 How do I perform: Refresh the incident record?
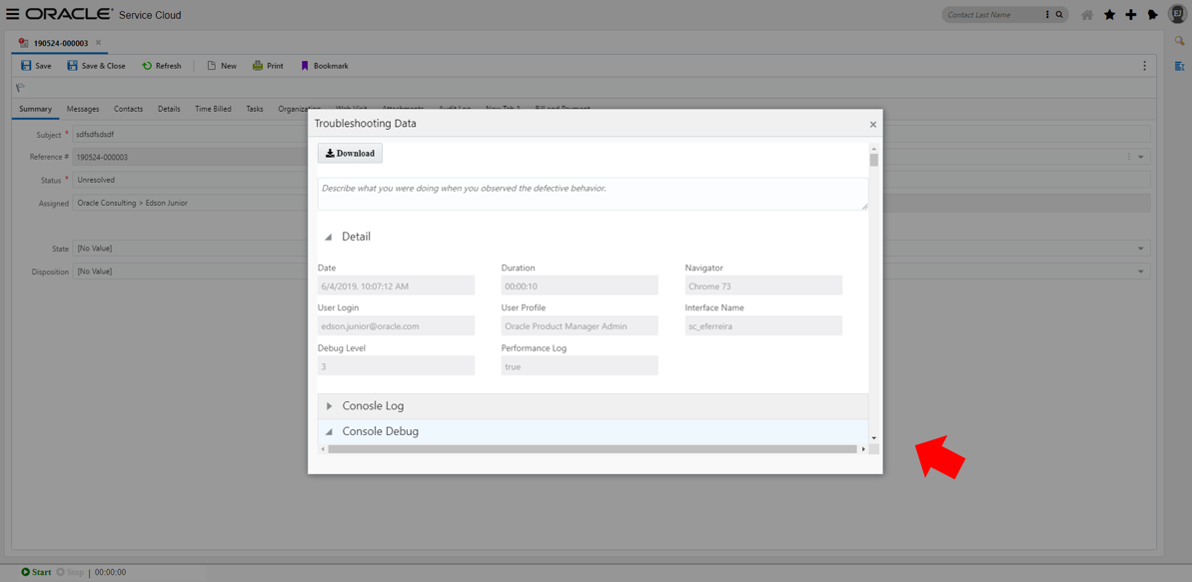[x=162, y=66]
